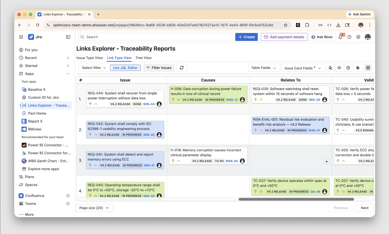Viewport: 389px width, 234px height.
Task: Open the browser Downloads icon
Action: pos(338,25)
